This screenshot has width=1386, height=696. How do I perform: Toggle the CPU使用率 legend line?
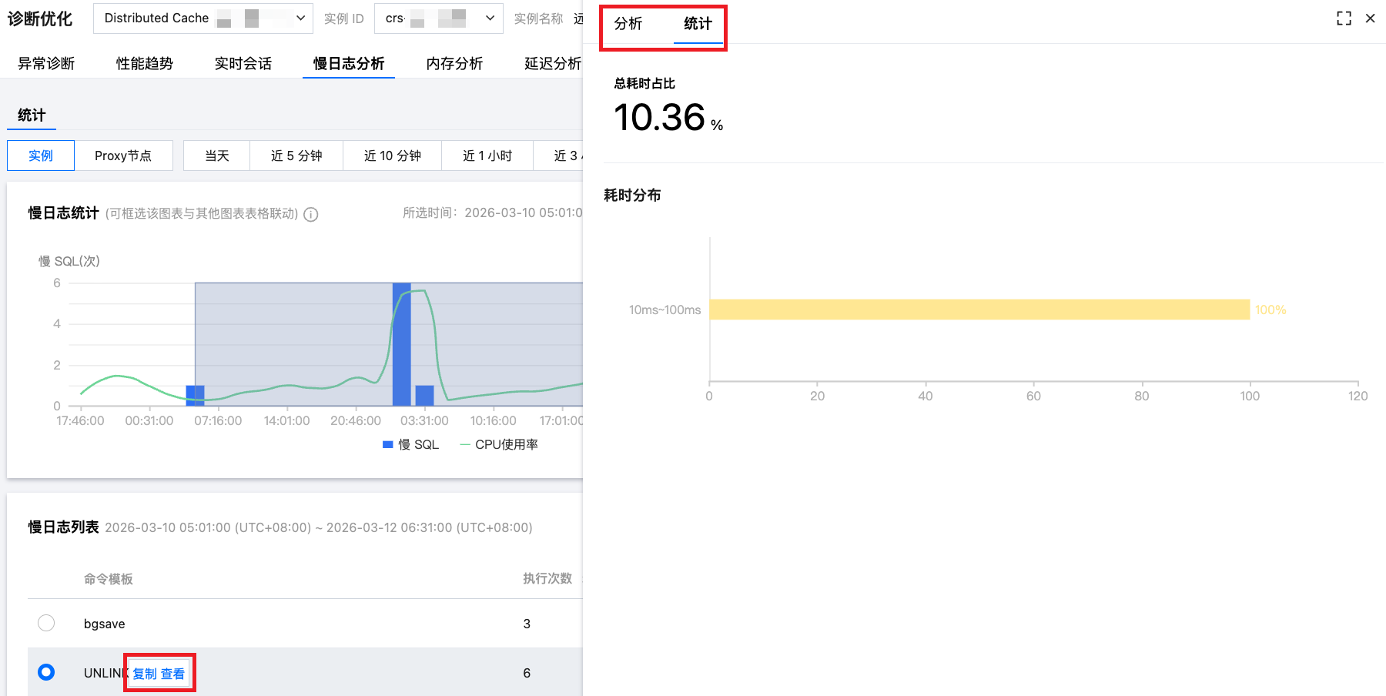point(465,445)
